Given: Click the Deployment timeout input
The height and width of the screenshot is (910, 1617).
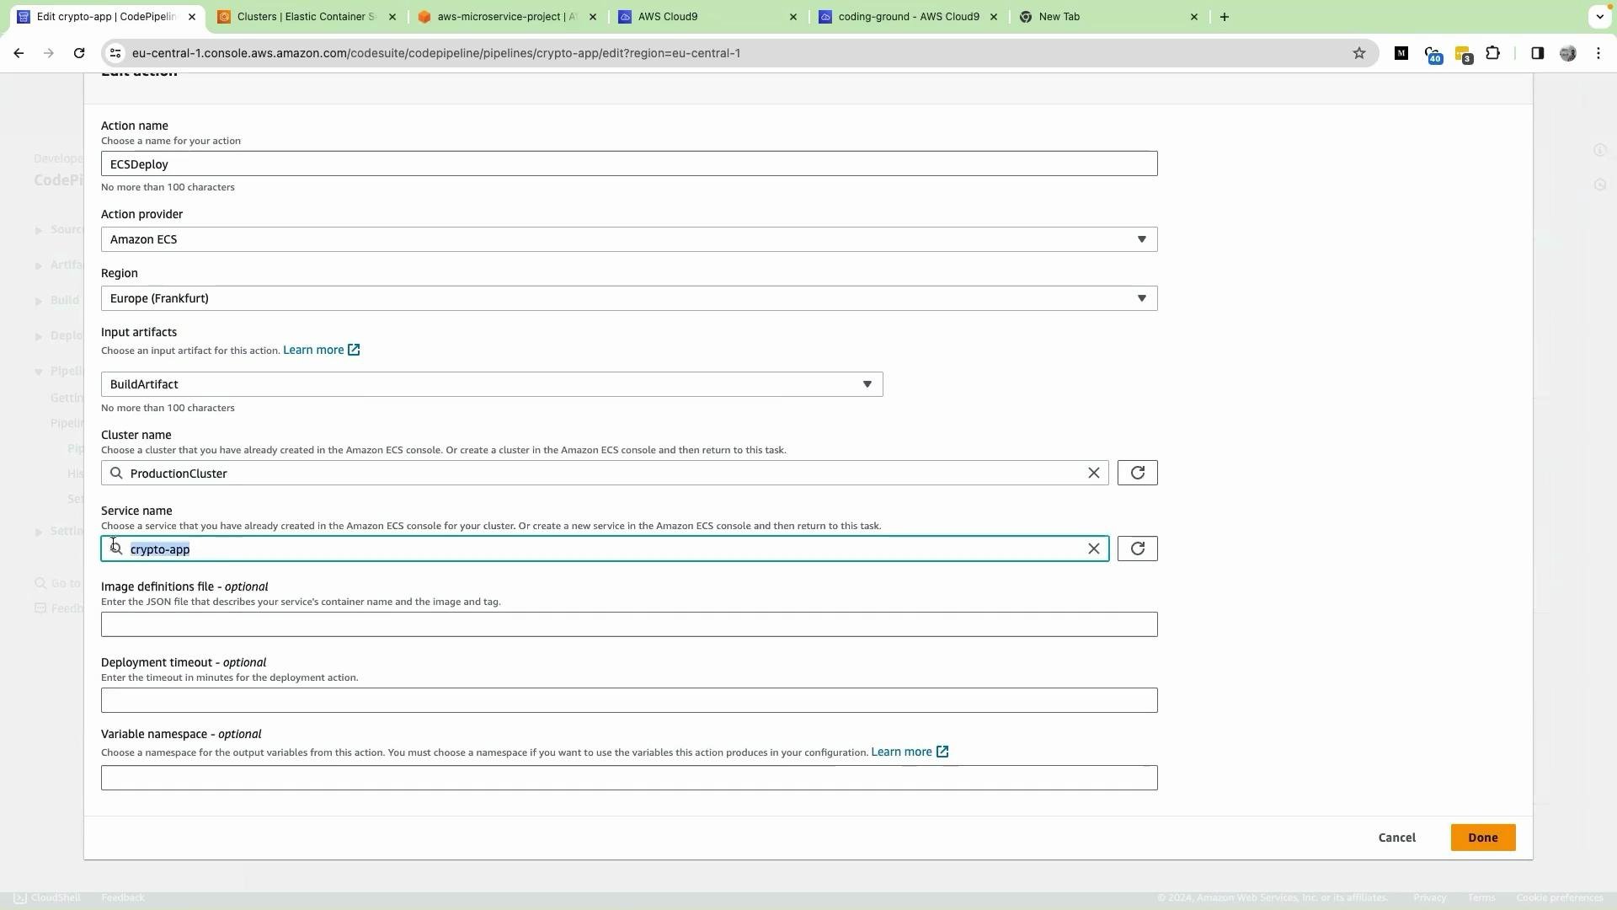Looking at the screenshot, I should [x=629, y=700].
